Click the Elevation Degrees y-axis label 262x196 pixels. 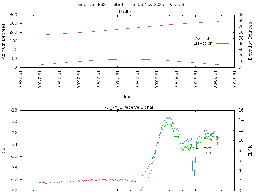(250, 41)
